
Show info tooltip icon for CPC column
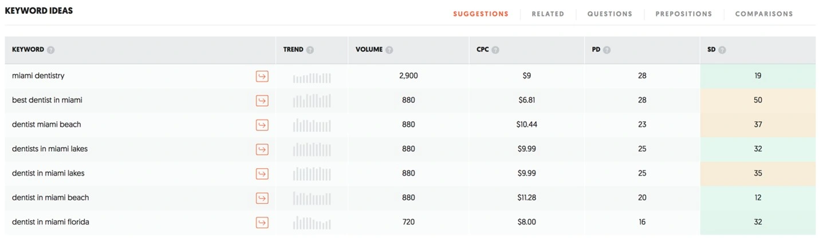click(x=495, y=50)
